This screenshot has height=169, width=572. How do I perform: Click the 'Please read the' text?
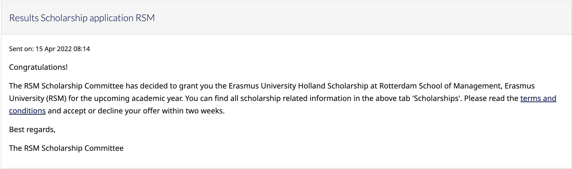pyautogui.click(x=491, y=98)
